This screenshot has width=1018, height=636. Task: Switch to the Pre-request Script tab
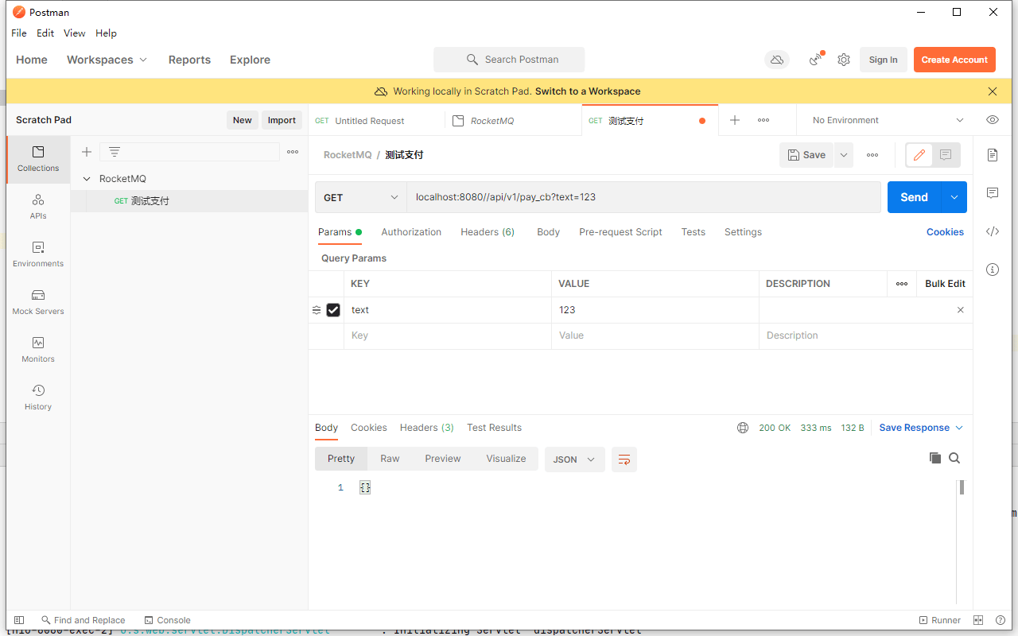pyautogui.click(x=620, y=232)
